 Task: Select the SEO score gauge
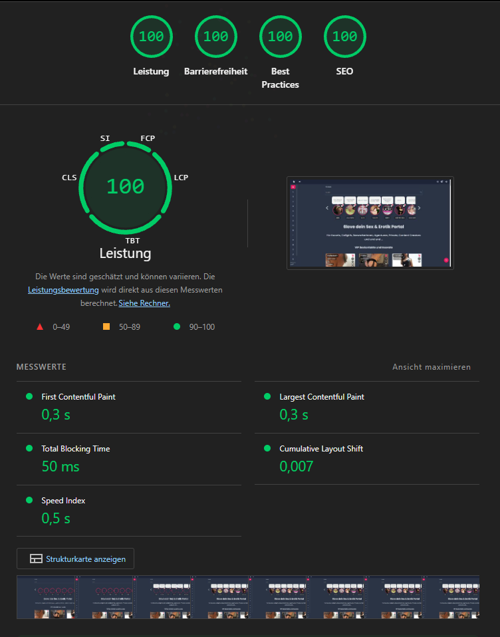(x=344, y=37)
